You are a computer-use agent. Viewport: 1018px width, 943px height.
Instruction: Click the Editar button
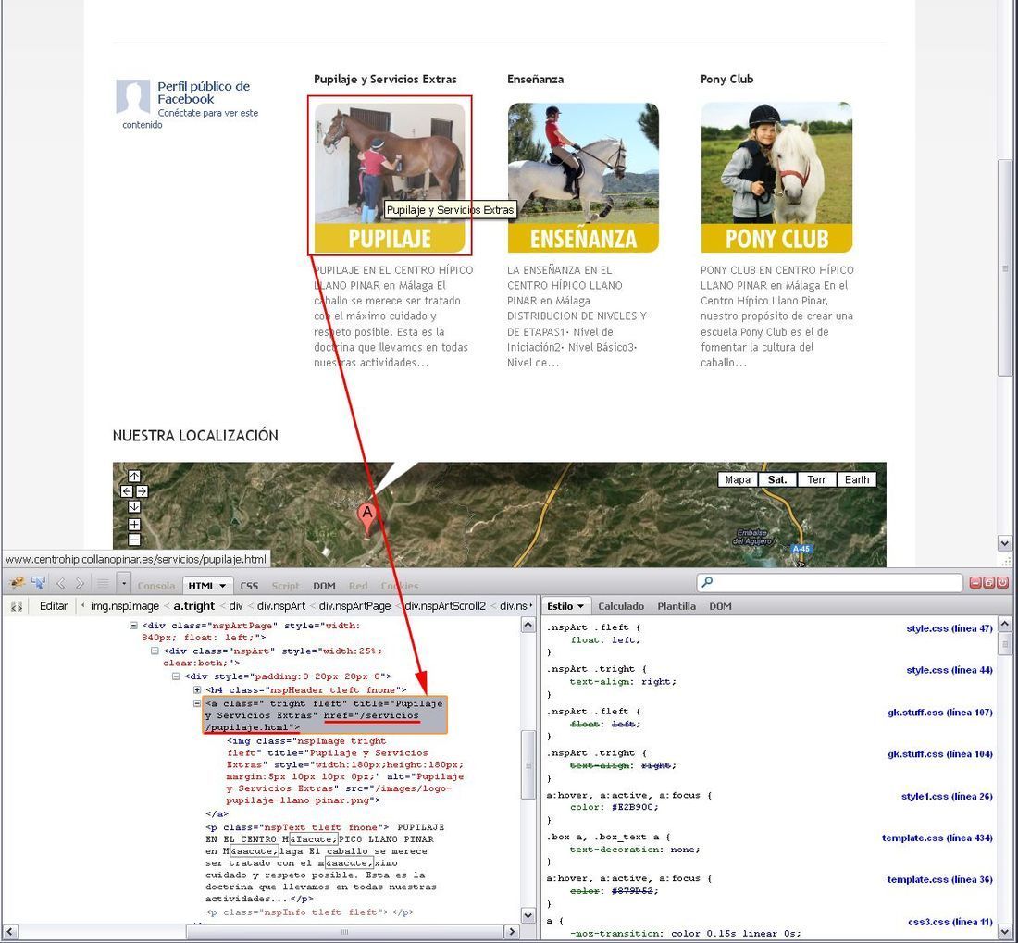pyautogui.click(x=54, y=605)
